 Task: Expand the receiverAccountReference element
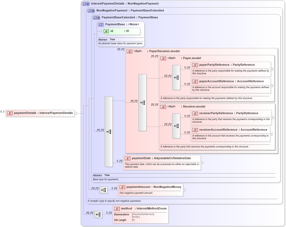coord(271,134)
